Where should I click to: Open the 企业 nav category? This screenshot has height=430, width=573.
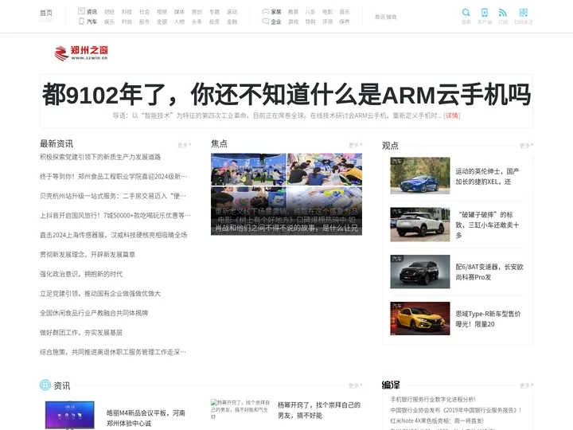(276, 21)
